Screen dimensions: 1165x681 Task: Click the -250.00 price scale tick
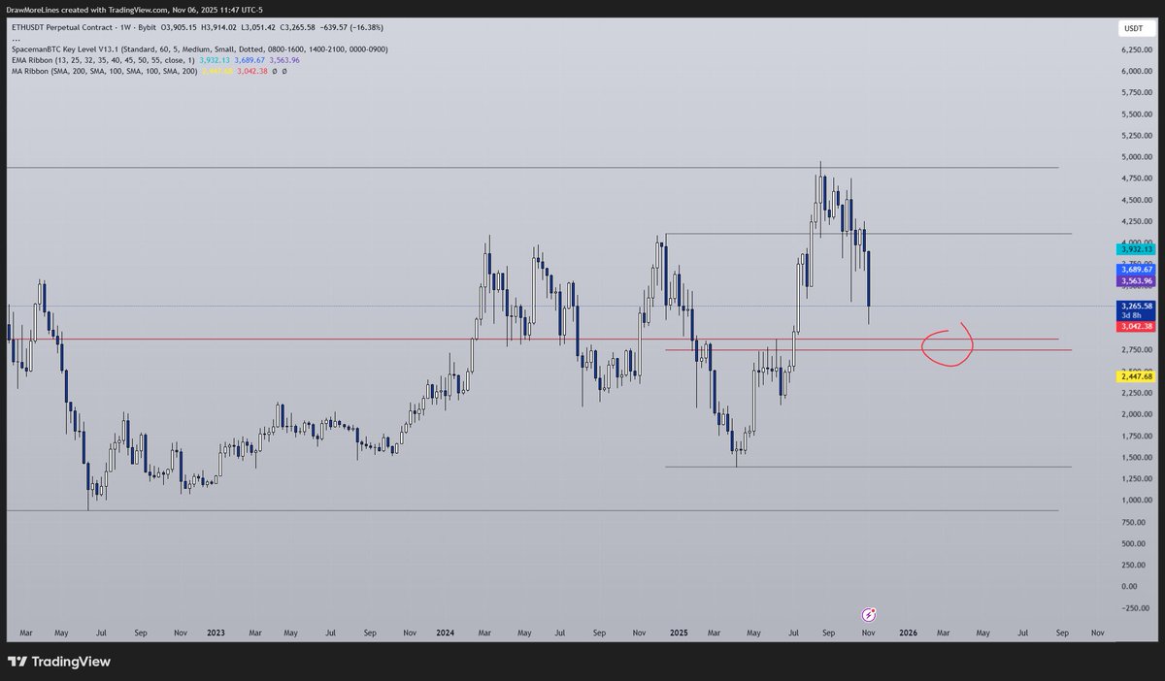(x=1135, y=607)
